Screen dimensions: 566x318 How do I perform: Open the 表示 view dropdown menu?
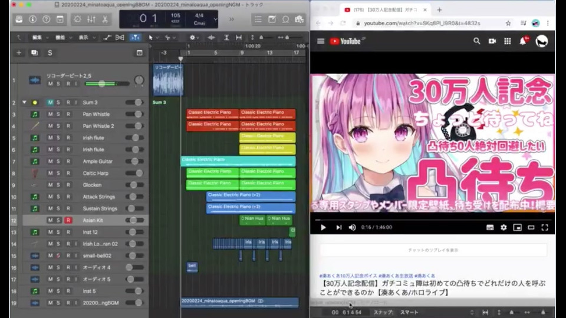point(86,38)
